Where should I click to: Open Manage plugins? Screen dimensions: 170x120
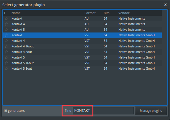click(x=151, y=111)
